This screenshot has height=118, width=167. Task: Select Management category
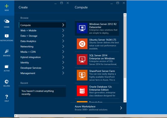[42, 73]
